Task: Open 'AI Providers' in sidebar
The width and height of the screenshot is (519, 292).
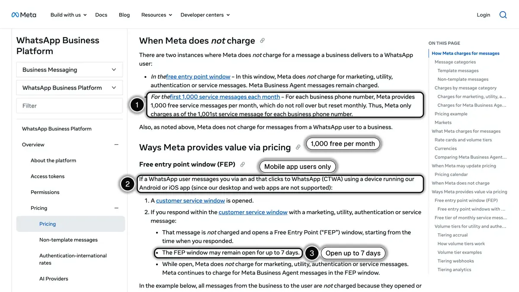Action: (54, 279)
